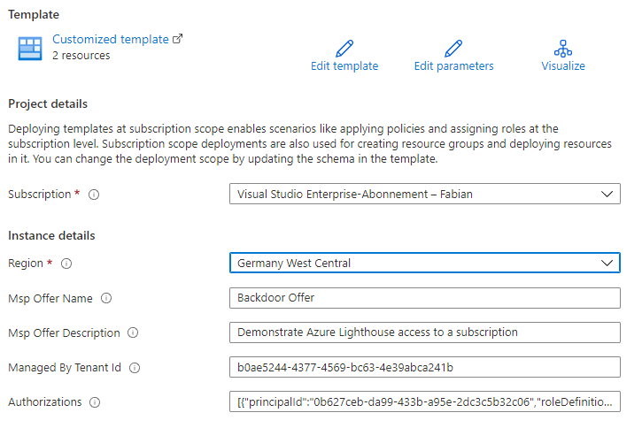Click the info icon next to Region
Image resolution: width=642 pixels, height=428 pixels.
[66, 264]
